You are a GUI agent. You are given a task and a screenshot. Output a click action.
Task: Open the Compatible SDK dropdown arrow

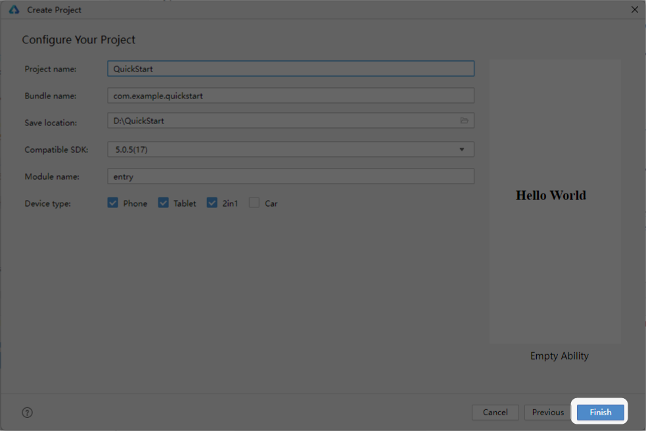pos(462,150)
